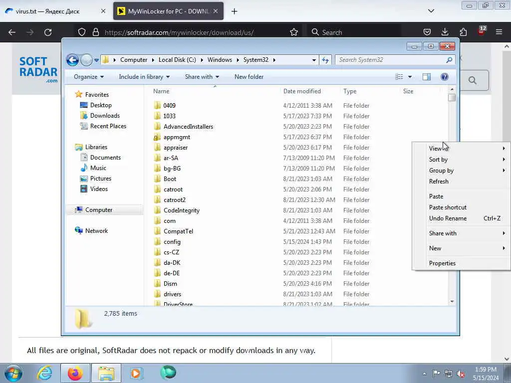Open address bar previous locations dropdown
This screenshot has height=383, width=511.
314,60
